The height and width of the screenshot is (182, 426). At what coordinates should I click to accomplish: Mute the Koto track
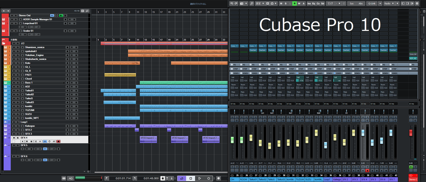pos(14,63)
